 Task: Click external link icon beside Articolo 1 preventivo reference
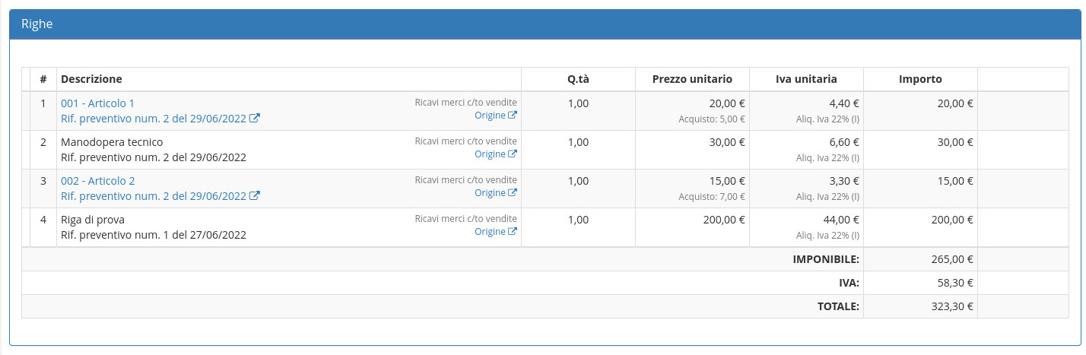pyautogui.click(x=255, y=119)
